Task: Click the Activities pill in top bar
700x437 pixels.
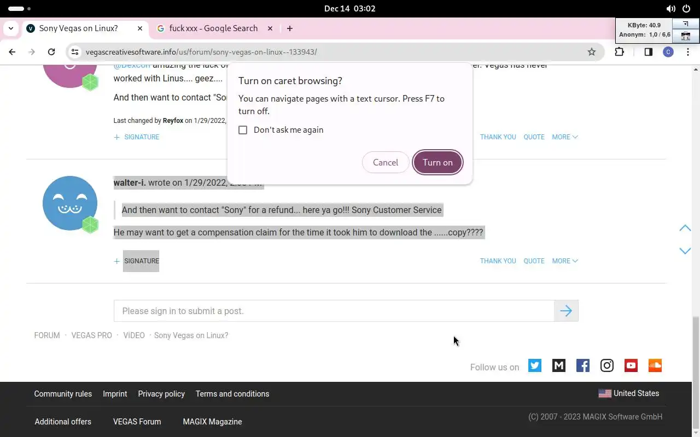Action: point(20,9)
